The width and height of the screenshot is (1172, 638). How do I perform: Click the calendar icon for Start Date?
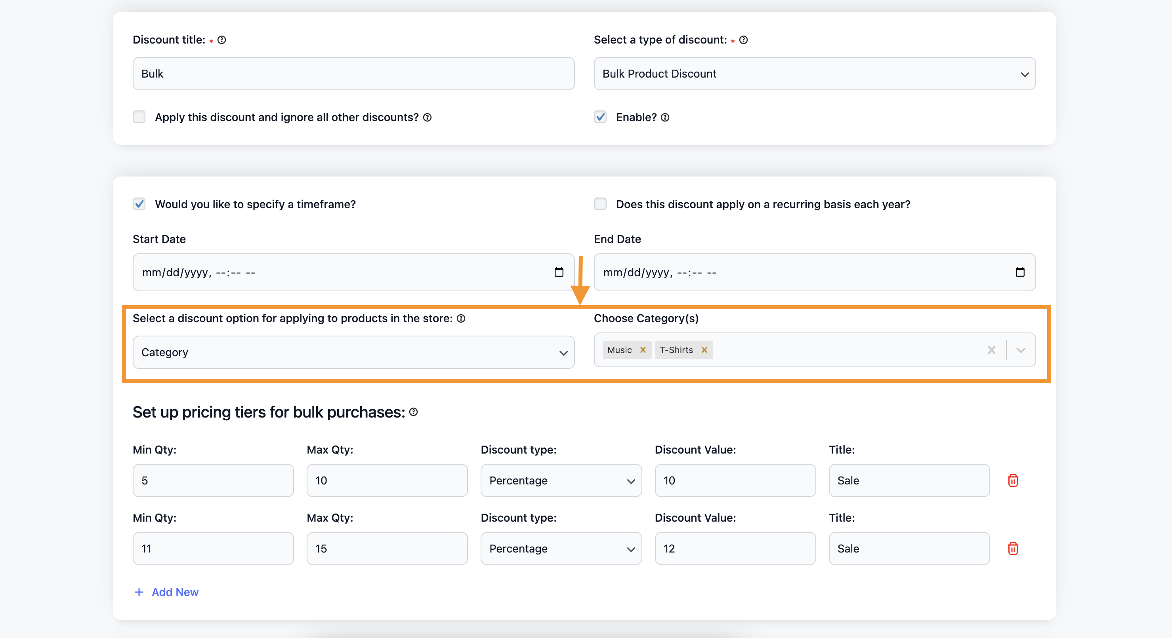(x=559, y=272)
